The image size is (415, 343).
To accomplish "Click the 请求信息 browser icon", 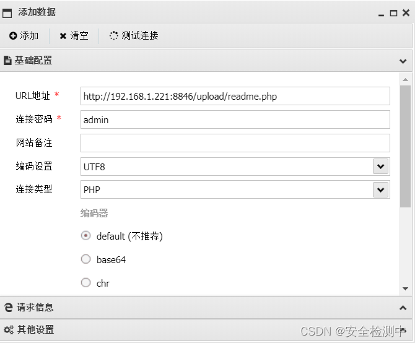I will [x=9, y=307].
